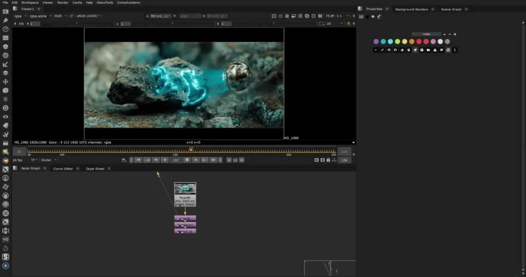Click the Locked button on annotation panel
The height and width of the screenshot is (277, 526).
[x=426, y=34]
